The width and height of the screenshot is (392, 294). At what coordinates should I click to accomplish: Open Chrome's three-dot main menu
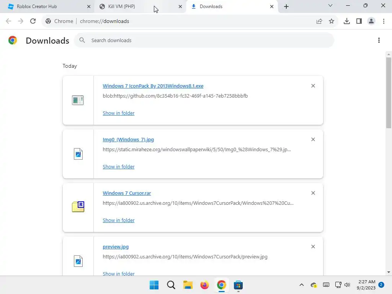coord(384,21)
